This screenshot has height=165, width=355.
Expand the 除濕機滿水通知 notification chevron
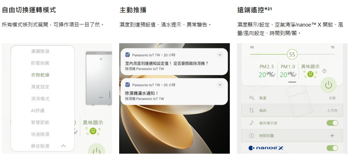220,85
